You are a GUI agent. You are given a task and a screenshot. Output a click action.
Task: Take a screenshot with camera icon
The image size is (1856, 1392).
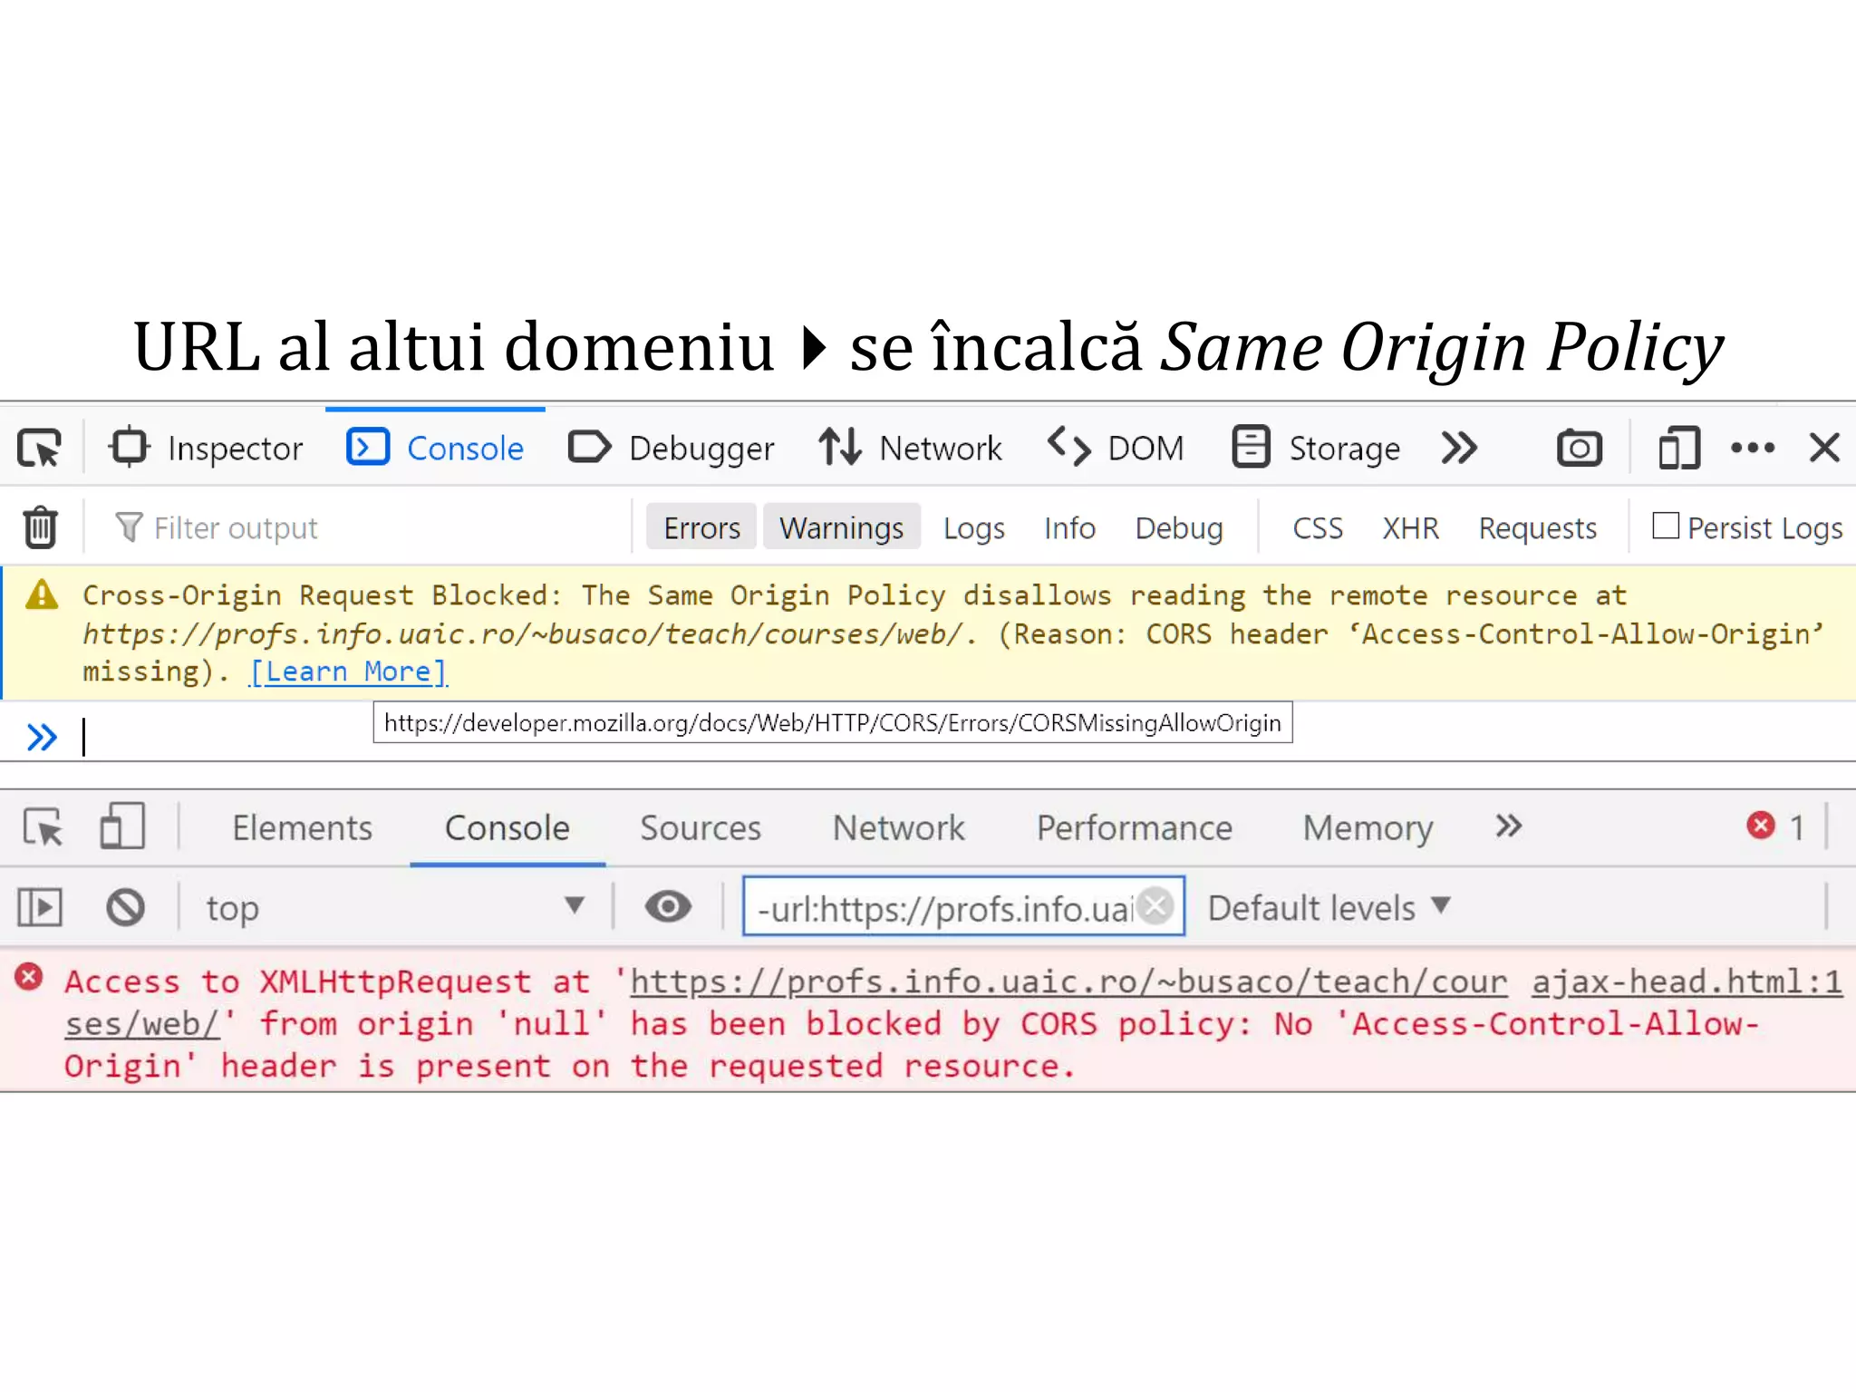pyautogui.click(x=1579, y=448)
